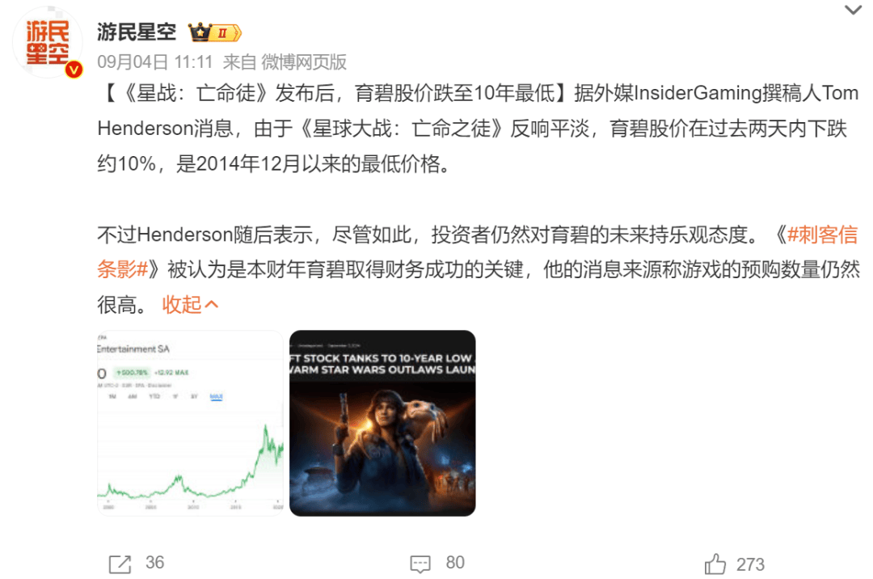Open comments via the speech bubble icon
The image size is (873, 579).
[x=420, y=564]
